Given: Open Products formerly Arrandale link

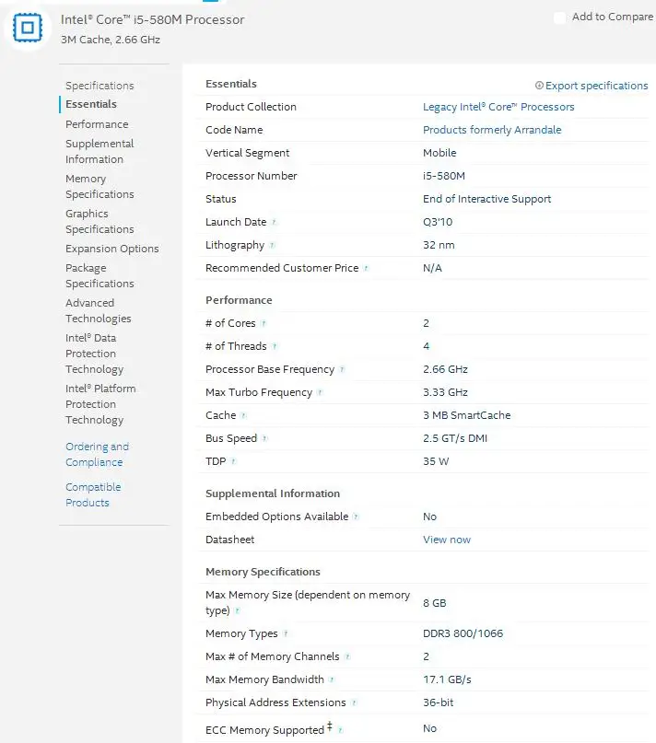Looking at the screenshot, I should (492, 130).
